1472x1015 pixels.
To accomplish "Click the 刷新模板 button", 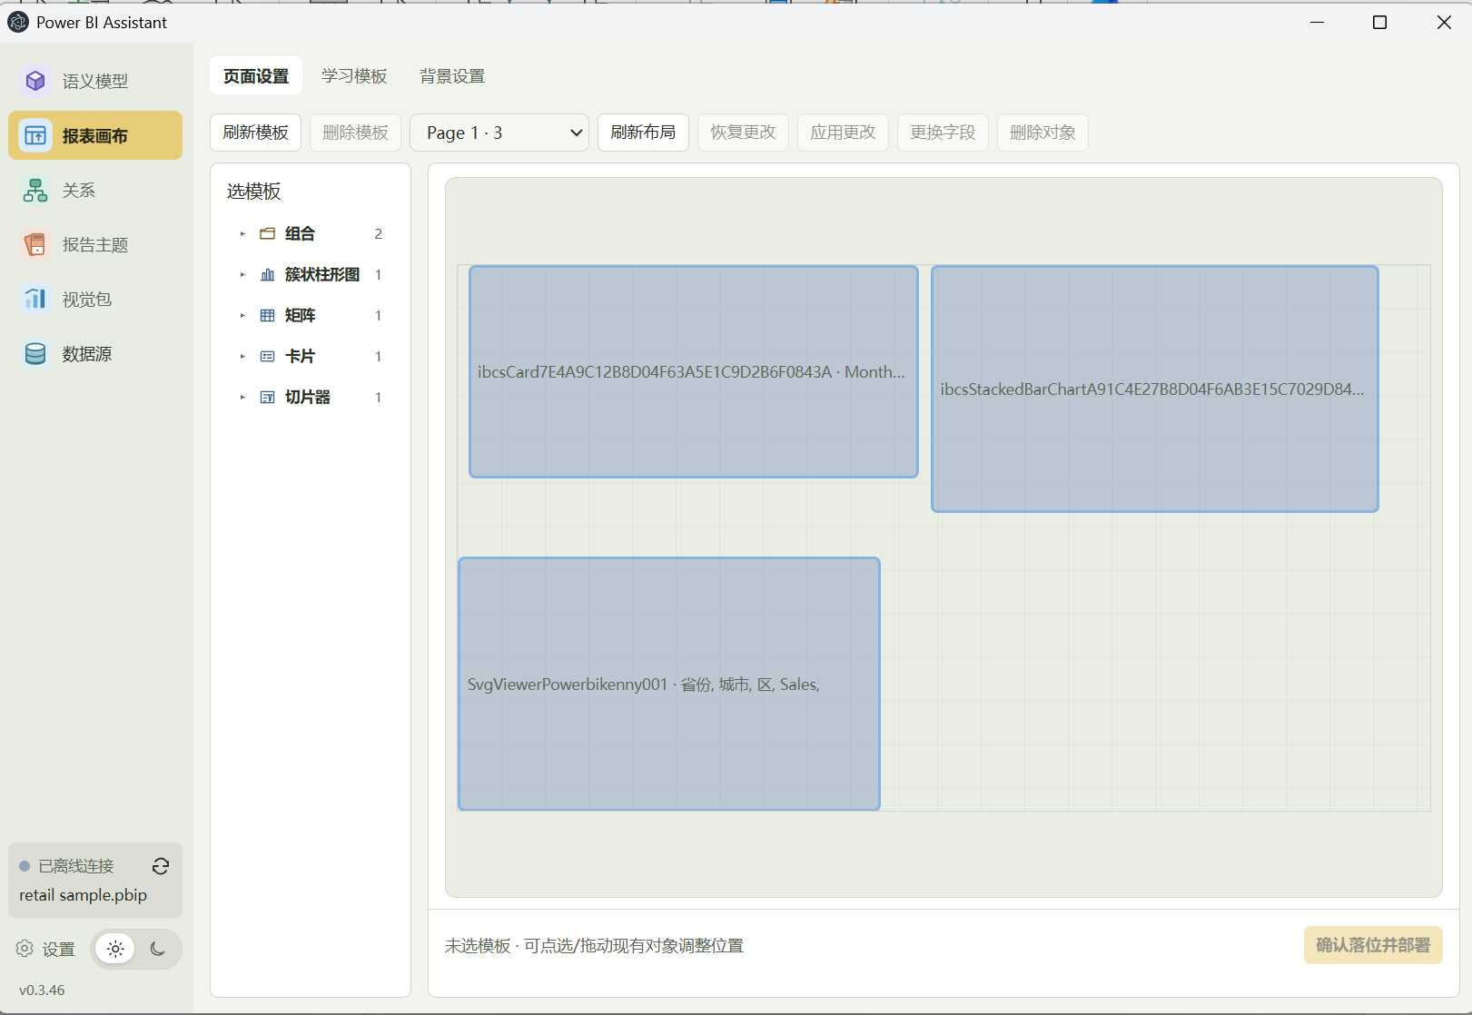I will click(256, 133).
